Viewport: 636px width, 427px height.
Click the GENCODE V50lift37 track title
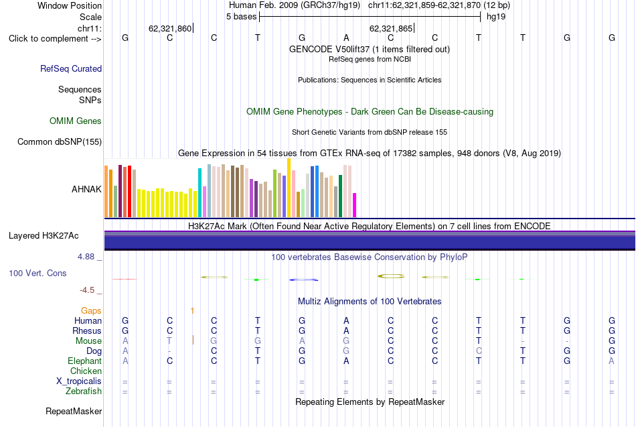point(369,49)
